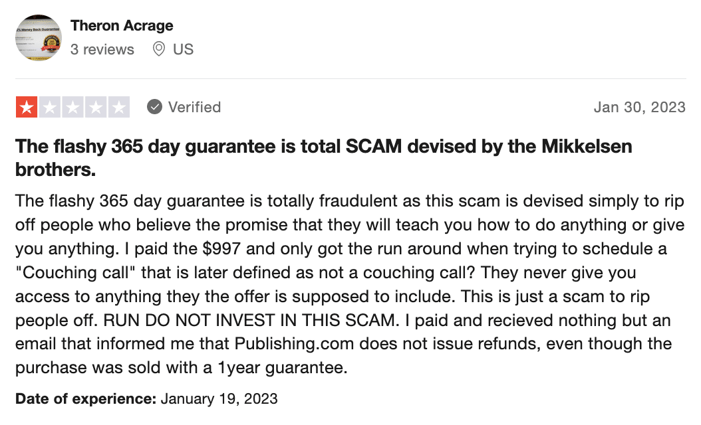Click the Verified checkmark icon
Viewport: 701px width, 425px height.
(x=154, y=107)
